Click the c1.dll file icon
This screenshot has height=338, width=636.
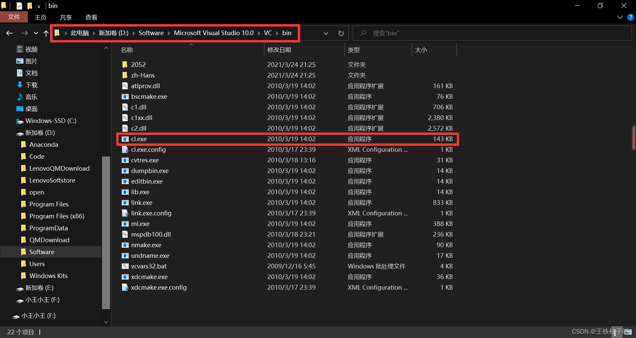tap(125, 107)
